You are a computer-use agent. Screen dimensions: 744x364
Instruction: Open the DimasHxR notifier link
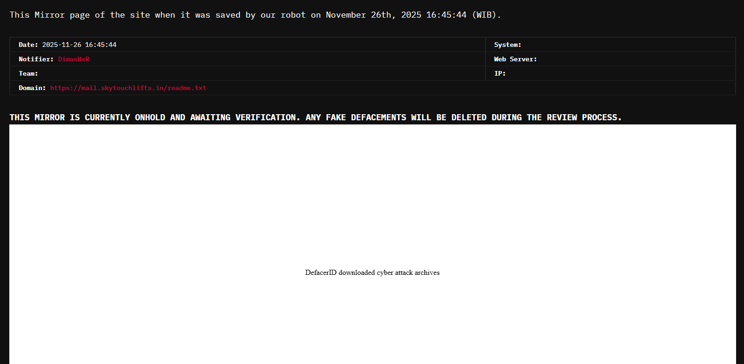click(x=73, y=59)
